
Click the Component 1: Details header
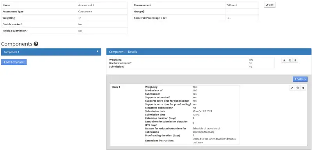coord(209,52)
